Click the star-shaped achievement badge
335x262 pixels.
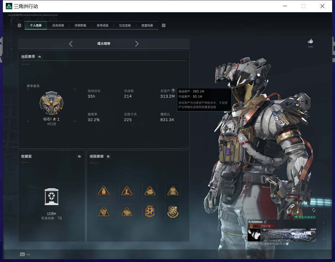coord(150,212)
